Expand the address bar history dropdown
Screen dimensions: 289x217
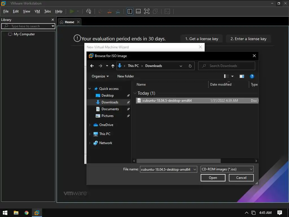click(x=181, y=66)
